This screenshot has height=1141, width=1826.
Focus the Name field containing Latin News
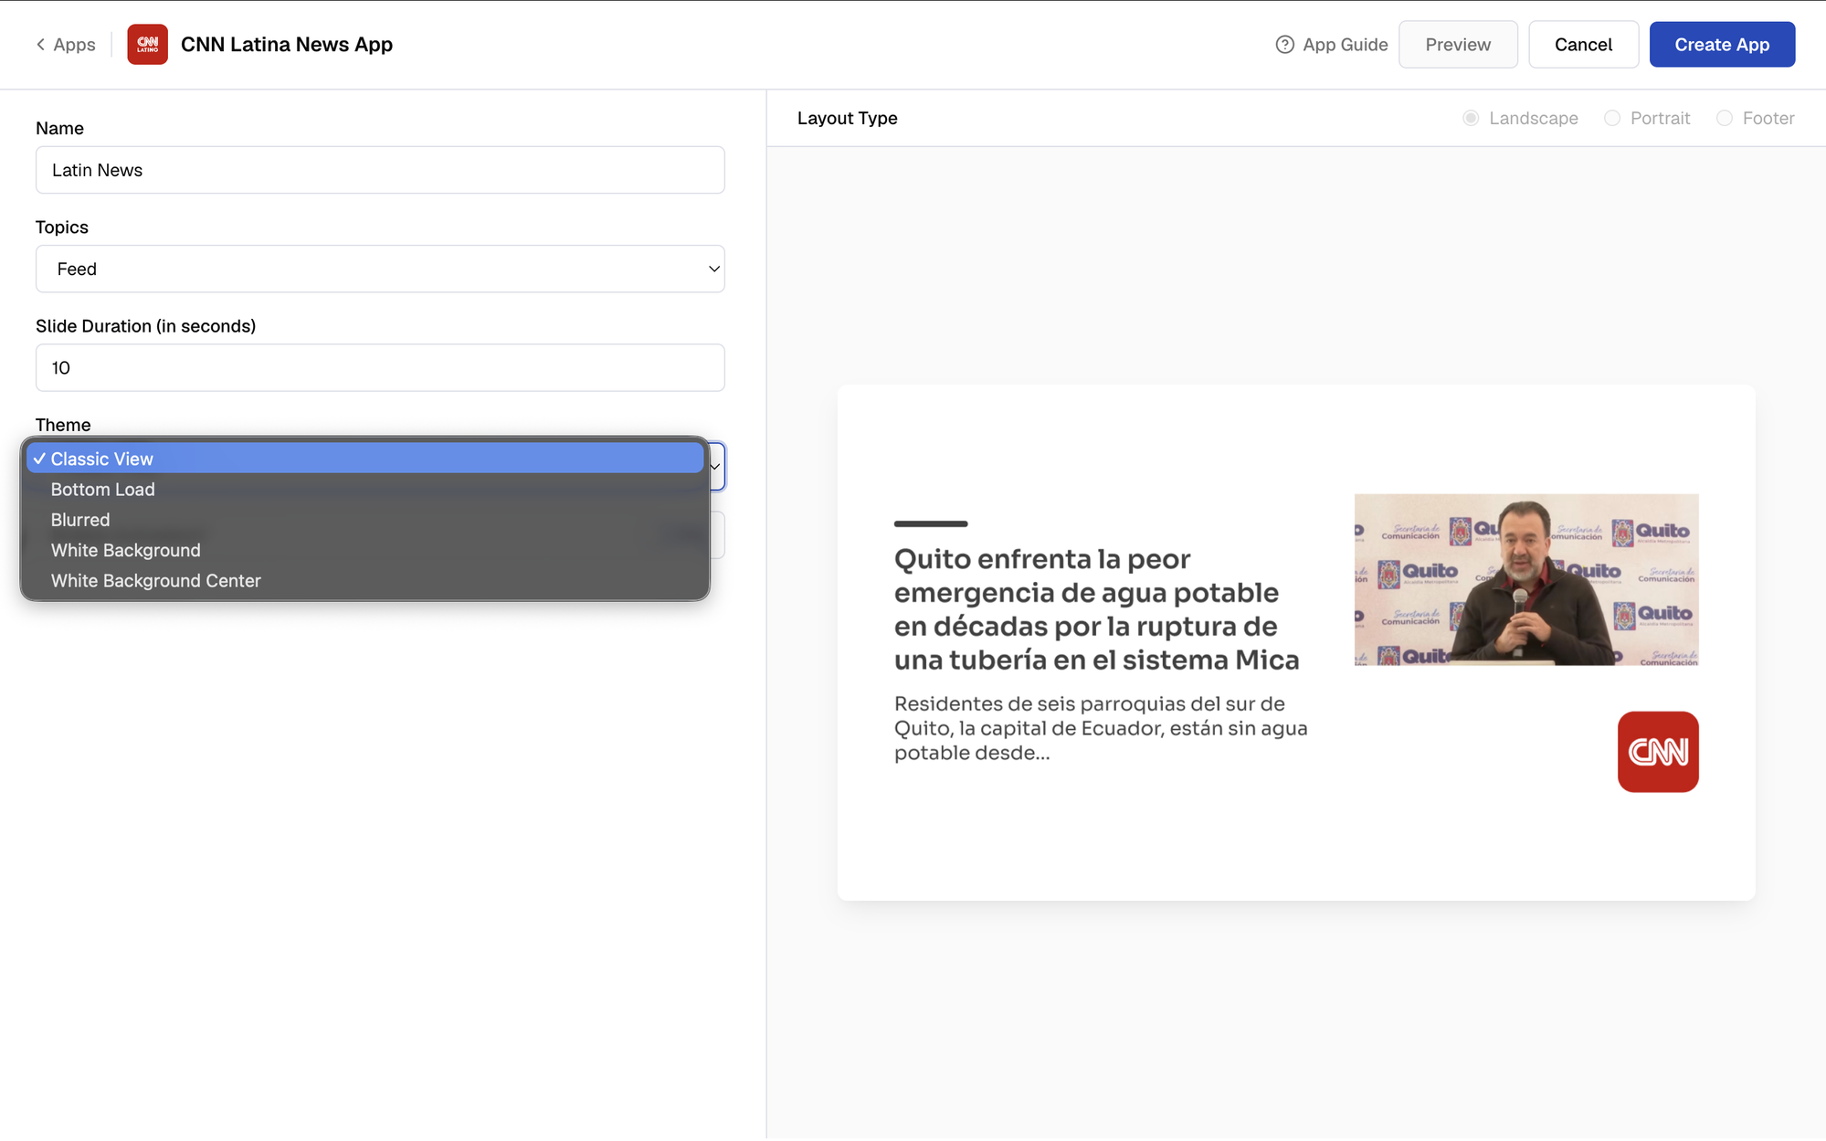[x=380, y=170]
